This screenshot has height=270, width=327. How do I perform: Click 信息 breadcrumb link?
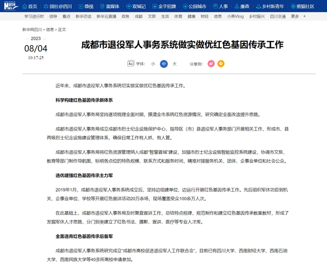pos(50,29)
